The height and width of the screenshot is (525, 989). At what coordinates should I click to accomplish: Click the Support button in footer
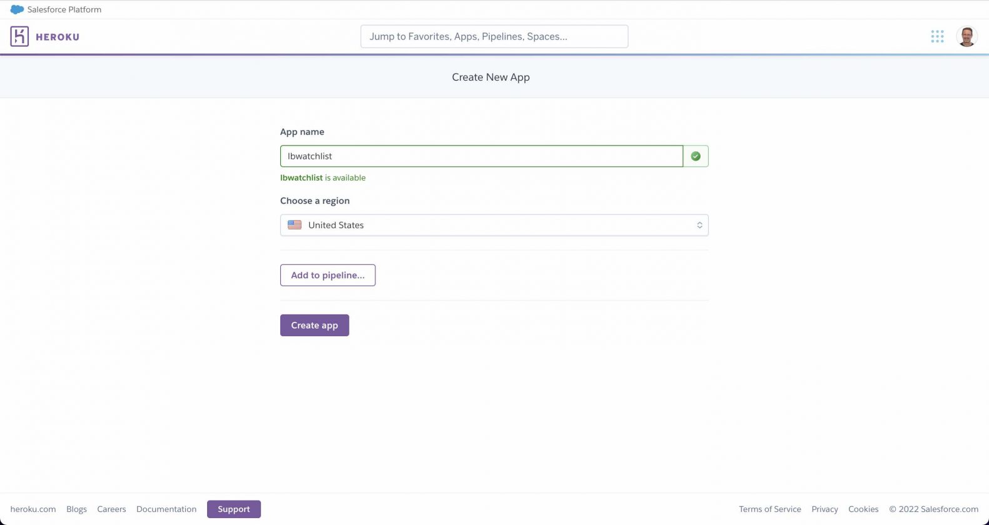pos(233,509)
